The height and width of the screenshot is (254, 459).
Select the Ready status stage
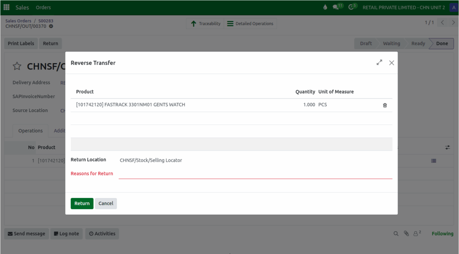[418, 43]
